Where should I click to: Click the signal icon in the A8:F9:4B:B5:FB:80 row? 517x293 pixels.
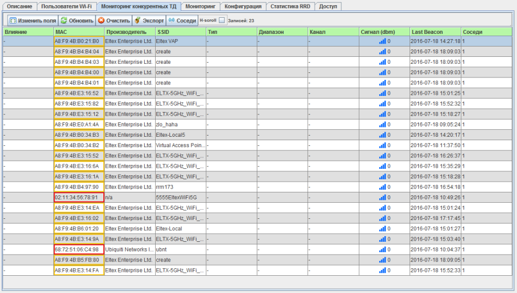[382, 260]
